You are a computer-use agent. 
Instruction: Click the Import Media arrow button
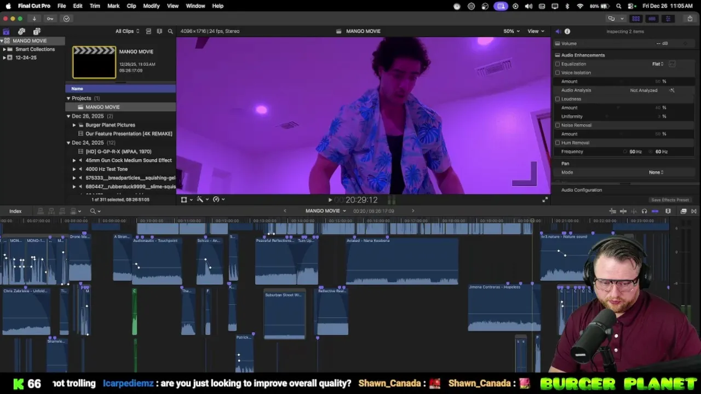click(x=34, y=19)
